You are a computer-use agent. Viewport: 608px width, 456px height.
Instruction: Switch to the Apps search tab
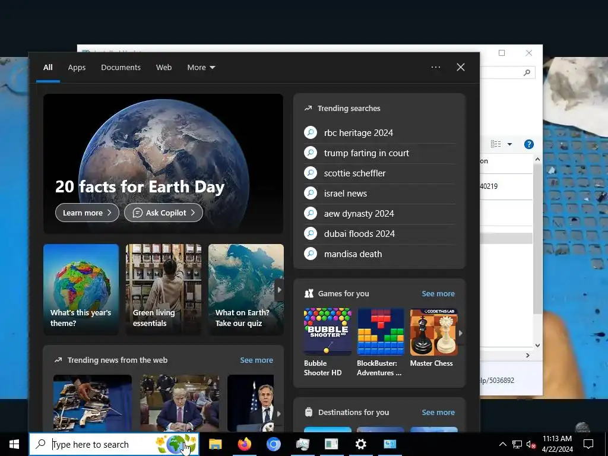tap(77, 68)
